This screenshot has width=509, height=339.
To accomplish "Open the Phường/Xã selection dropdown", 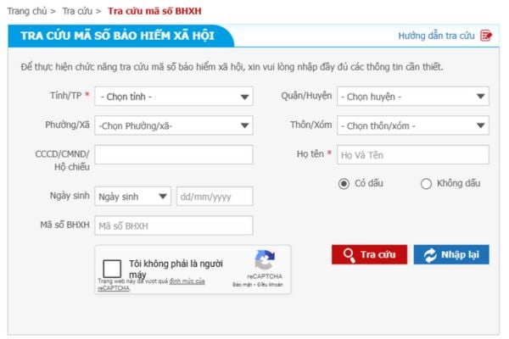I will pyautogui.click(x=174, y=126).
